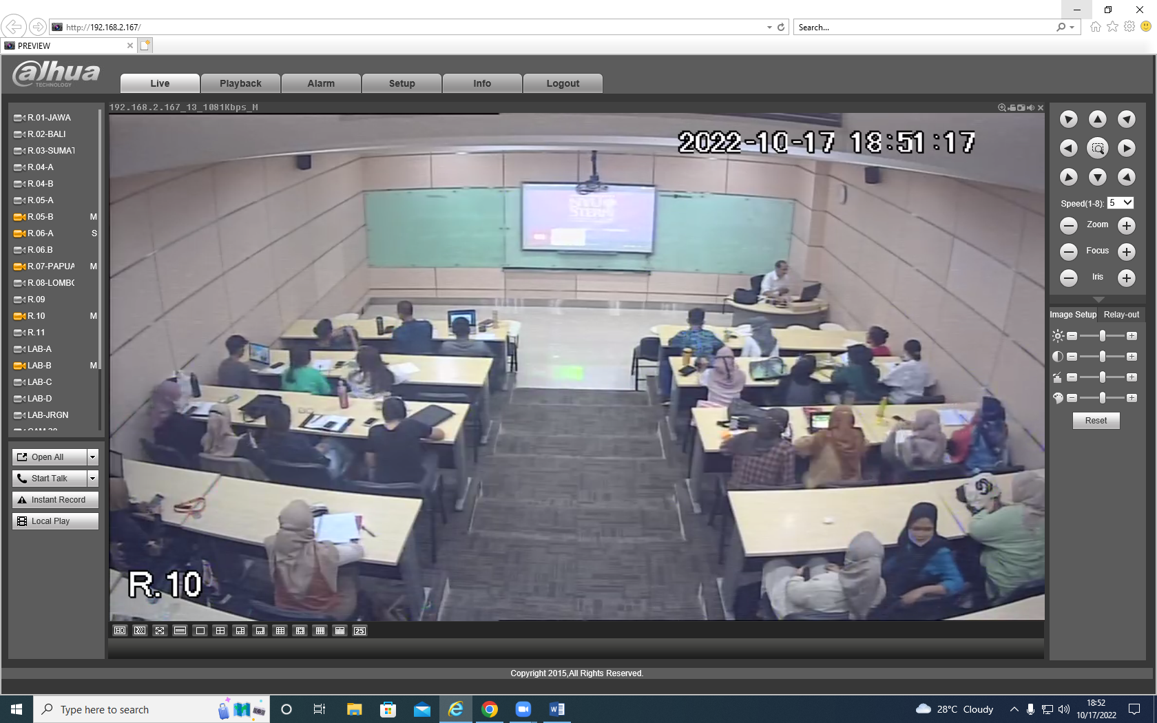Show hidden system tray icons

(1014, 709)
